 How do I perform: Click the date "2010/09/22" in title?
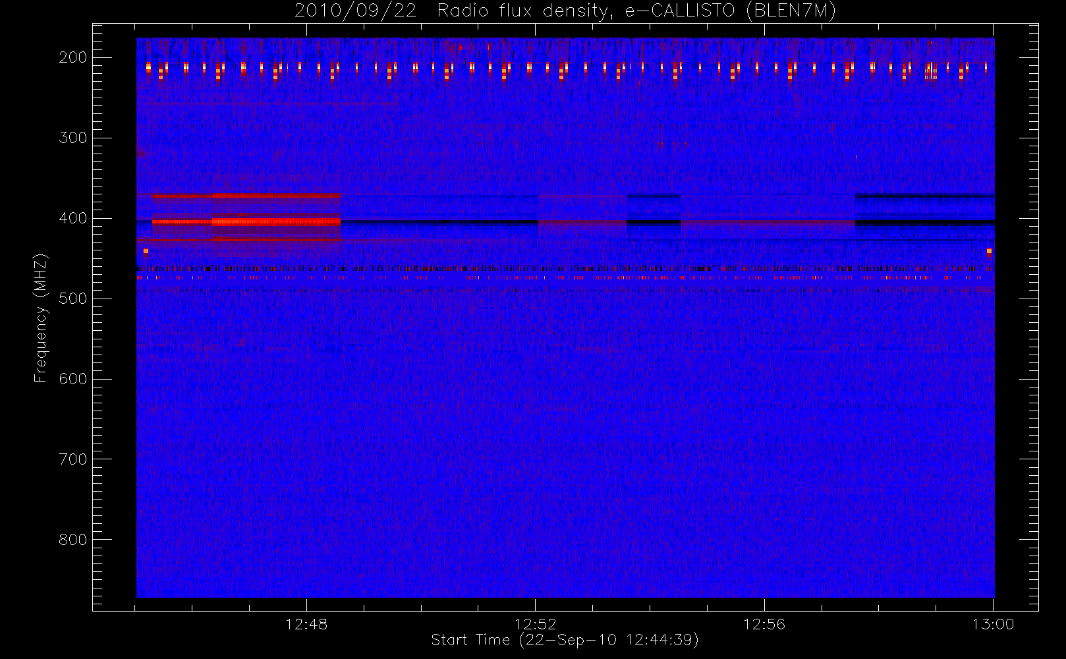point(355,11)
